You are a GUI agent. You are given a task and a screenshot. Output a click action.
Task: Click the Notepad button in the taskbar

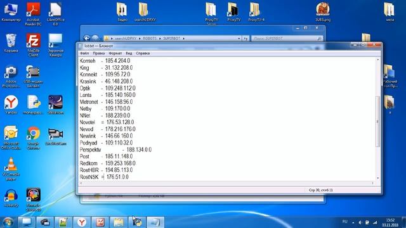pyautogui.click(x=155, y=222)
